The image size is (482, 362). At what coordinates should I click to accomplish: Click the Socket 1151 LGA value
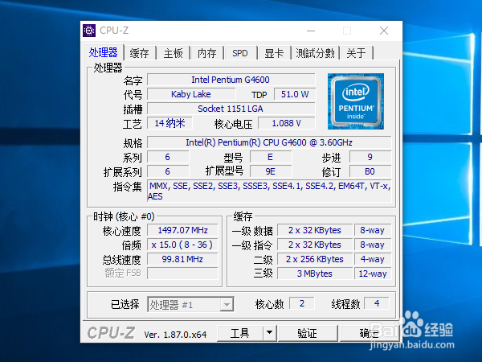coord(231,109)
